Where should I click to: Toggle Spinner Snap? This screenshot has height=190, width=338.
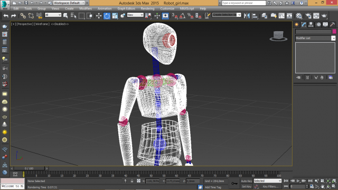coord(198,16)
